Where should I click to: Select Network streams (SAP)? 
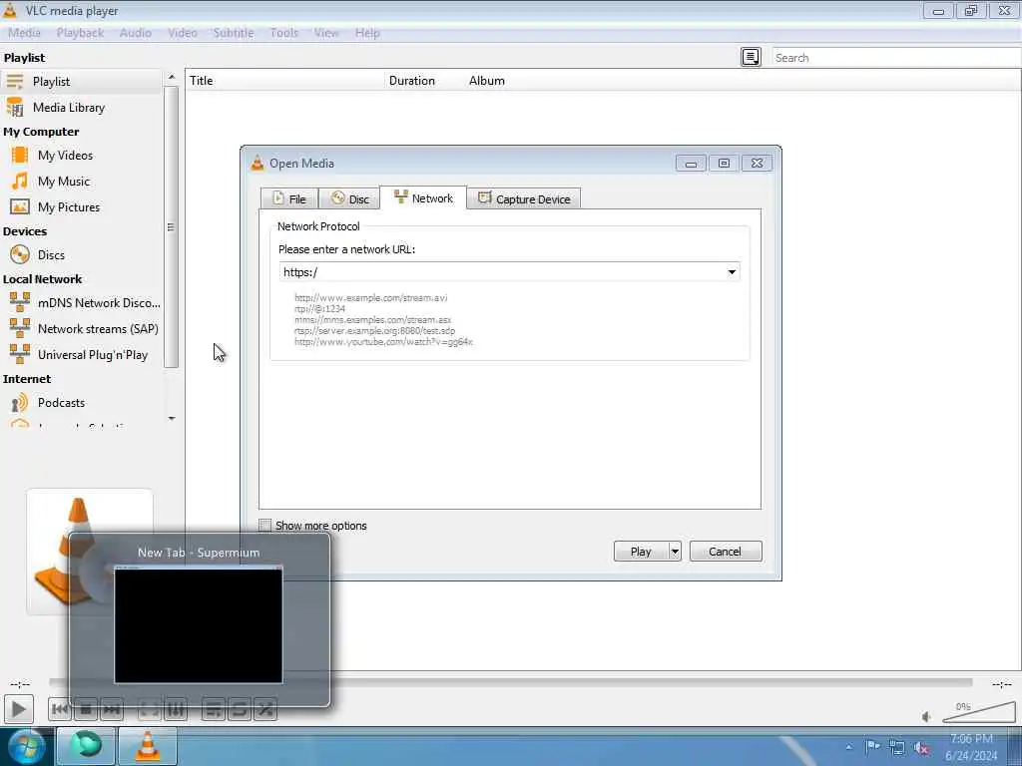click(98, 329)
